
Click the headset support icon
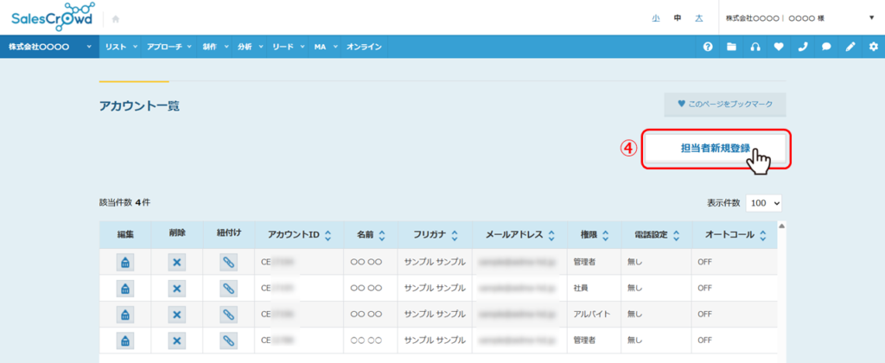click(755, 47)
